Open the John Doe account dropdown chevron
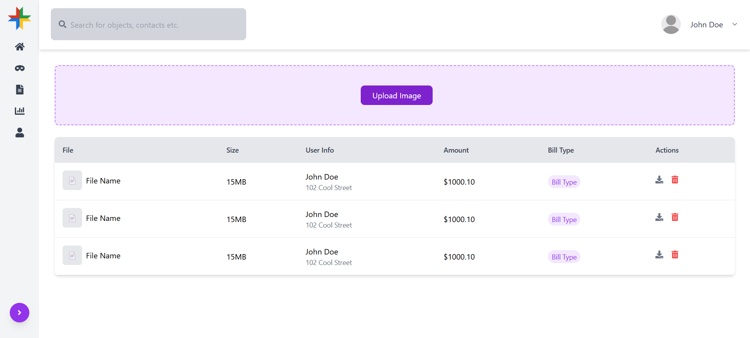 735,24
